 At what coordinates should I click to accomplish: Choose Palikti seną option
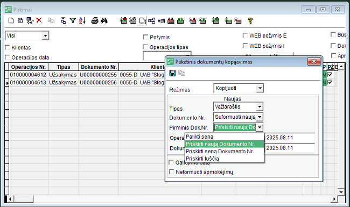coord(225,137)
